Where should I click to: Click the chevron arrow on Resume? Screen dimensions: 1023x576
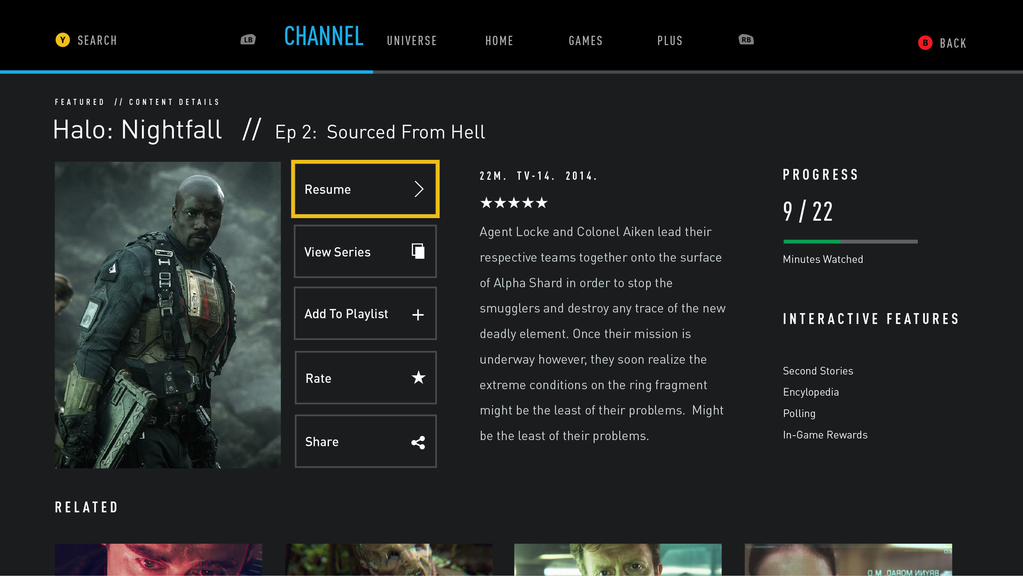coord(419,189)
